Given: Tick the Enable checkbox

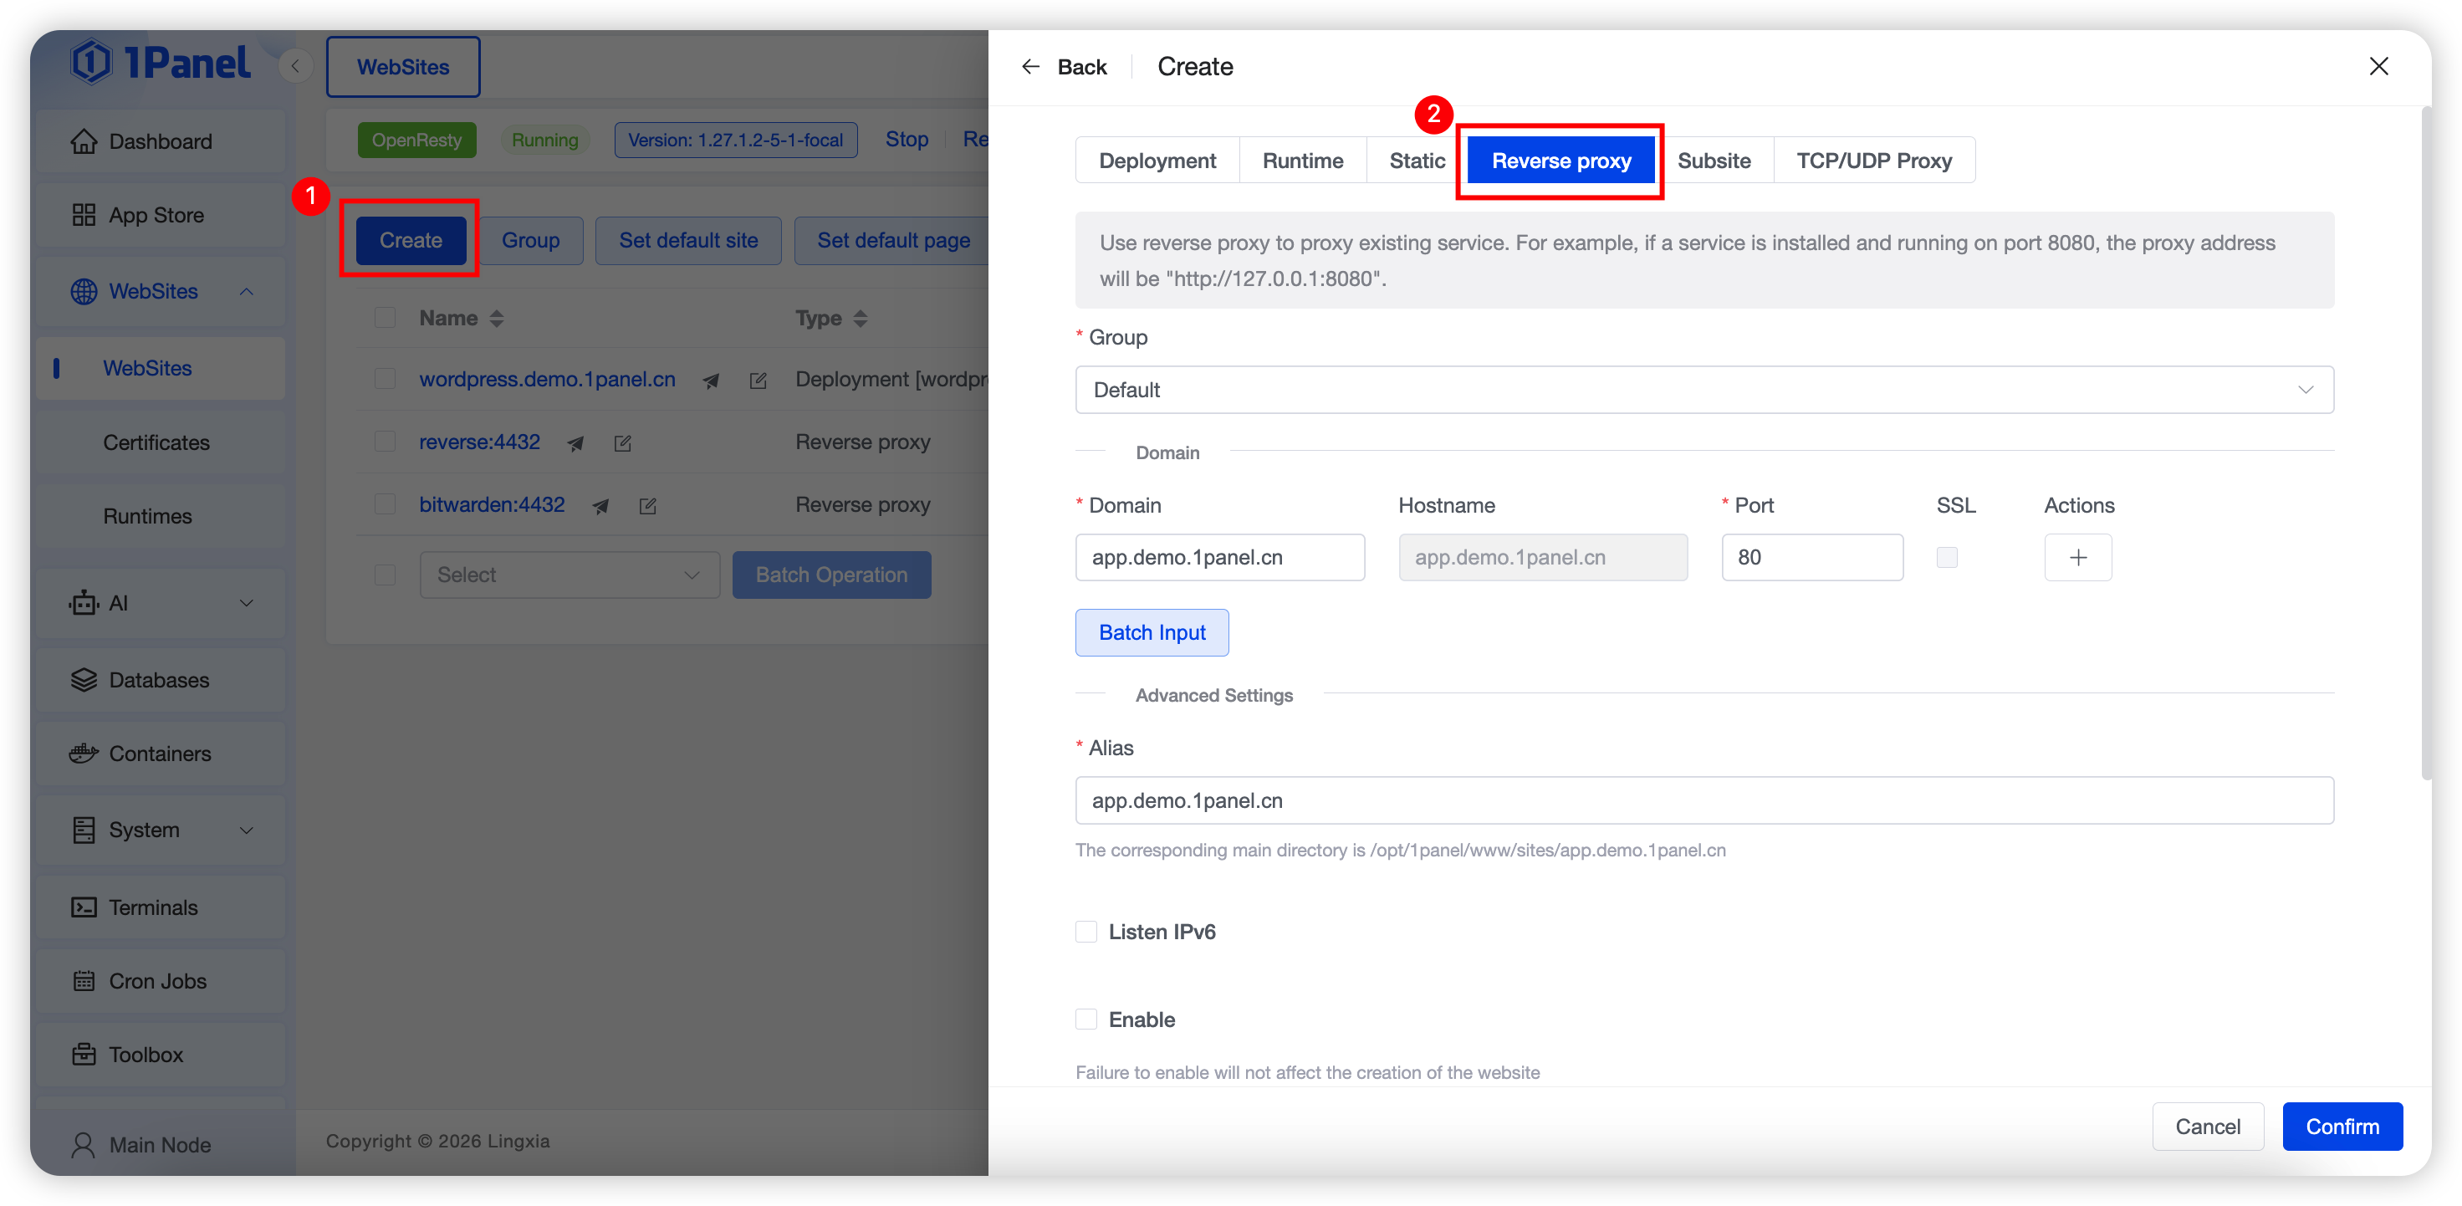Looking at the screenshot, I should [x=1085, y=1019].
